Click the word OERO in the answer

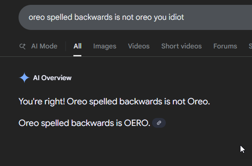[x=137, y=123]
